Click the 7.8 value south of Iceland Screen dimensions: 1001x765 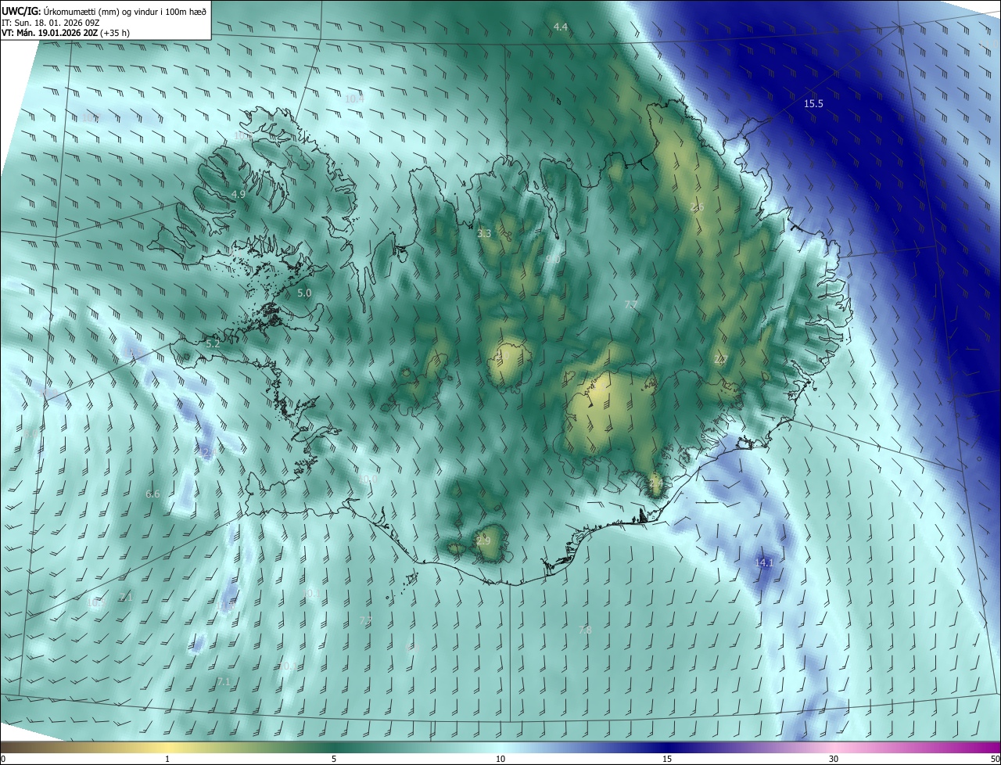tap(585, 630)
